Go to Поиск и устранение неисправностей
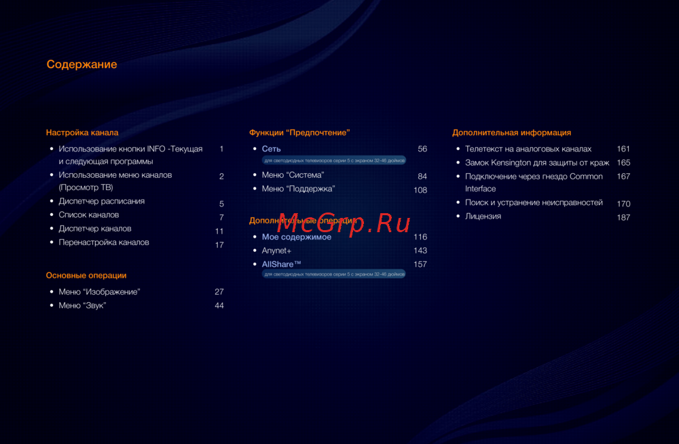 click(x=534, y=202)
